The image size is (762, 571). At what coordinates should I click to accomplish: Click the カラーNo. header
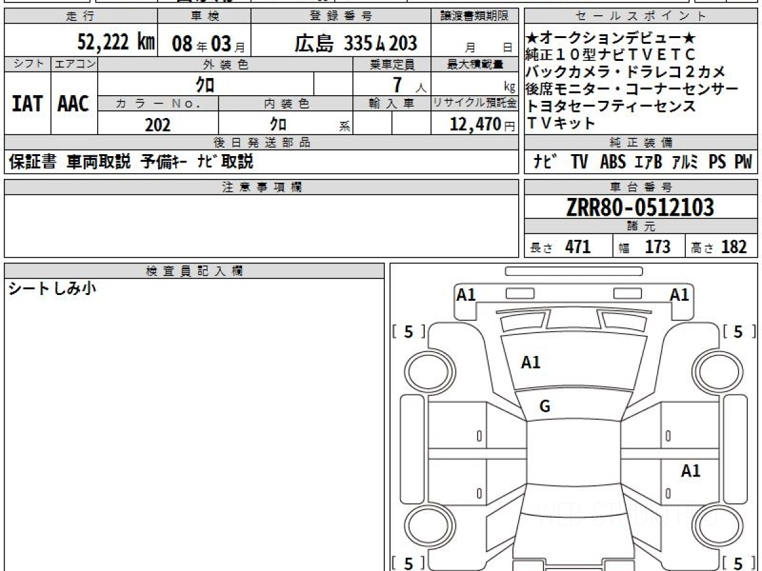coord(158,103)
